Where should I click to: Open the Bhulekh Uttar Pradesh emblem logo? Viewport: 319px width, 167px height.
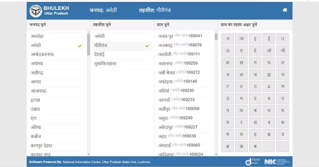pyautogui.click(x=35, y=11)
